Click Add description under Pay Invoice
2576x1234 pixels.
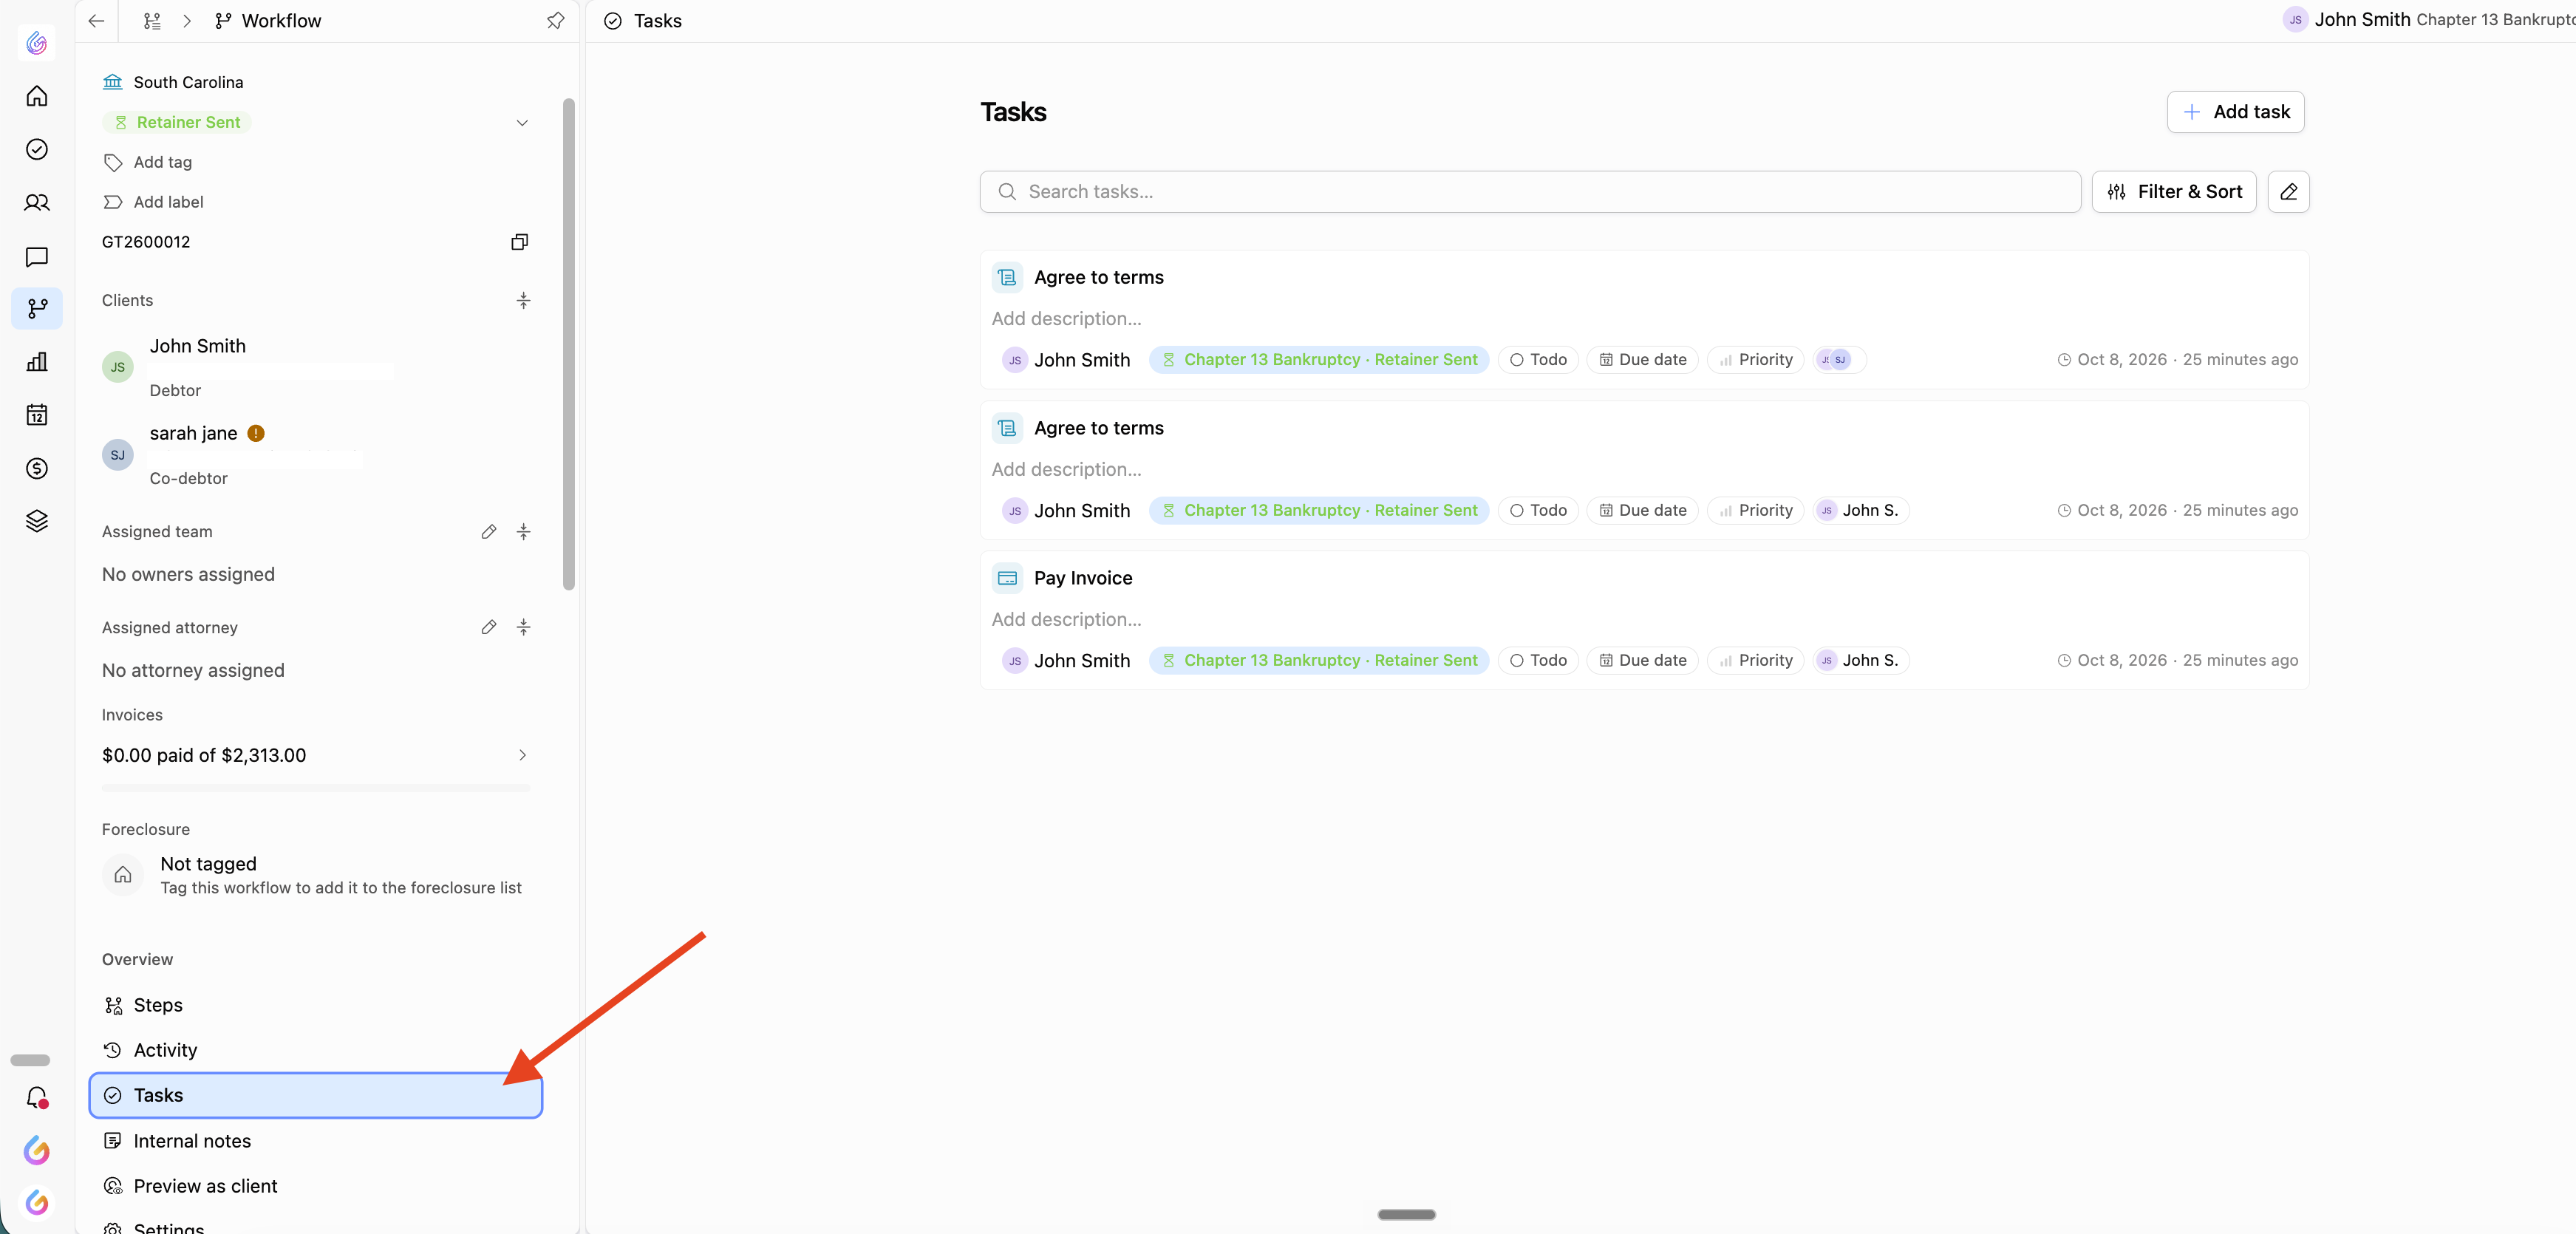1066,620
